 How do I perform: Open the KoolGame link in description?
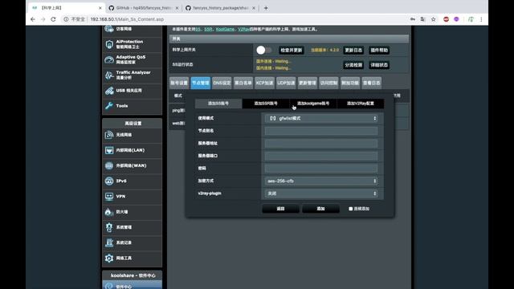225,29
